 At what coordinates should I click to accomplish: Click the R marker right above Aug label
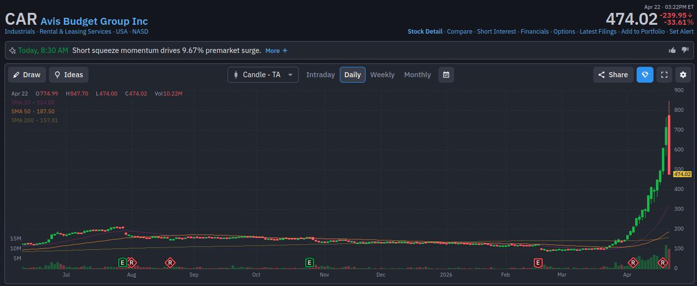pyautogui.click(x=131, y=262)
